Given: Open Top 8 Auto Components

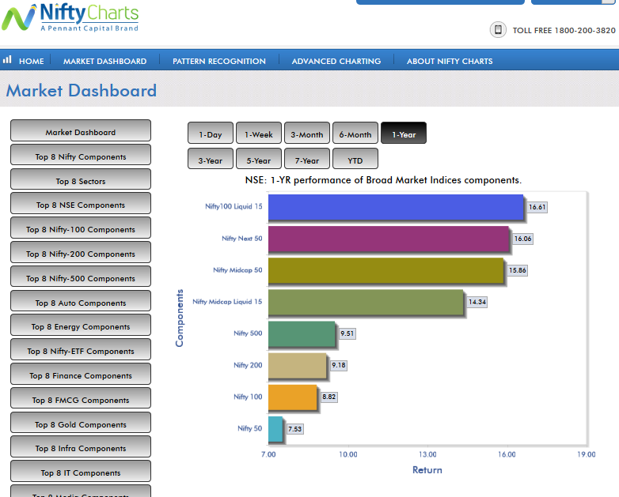Looking at the screenshot, I should pyautogui.click(x=81, y=301).
